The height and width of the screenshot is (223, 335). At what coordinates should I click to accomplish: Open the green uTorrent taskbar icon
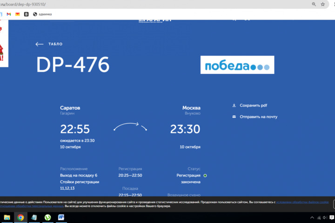click(47, 217)
